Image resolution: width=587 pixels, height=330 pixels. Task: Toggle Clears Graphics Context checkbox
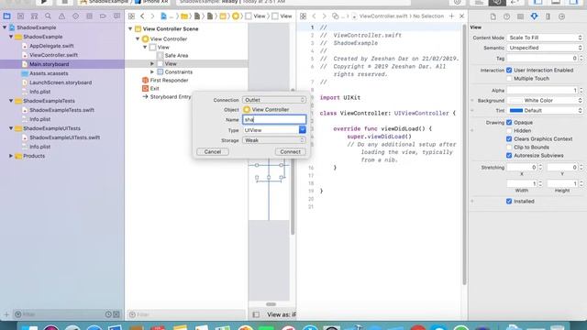click(x=509, y=138)
